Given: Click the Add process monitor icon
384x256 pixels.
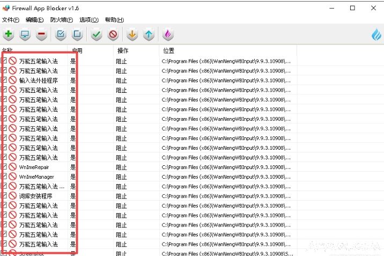Looking at the screenshot, I should pyautogui.click(x=25, y=34).
